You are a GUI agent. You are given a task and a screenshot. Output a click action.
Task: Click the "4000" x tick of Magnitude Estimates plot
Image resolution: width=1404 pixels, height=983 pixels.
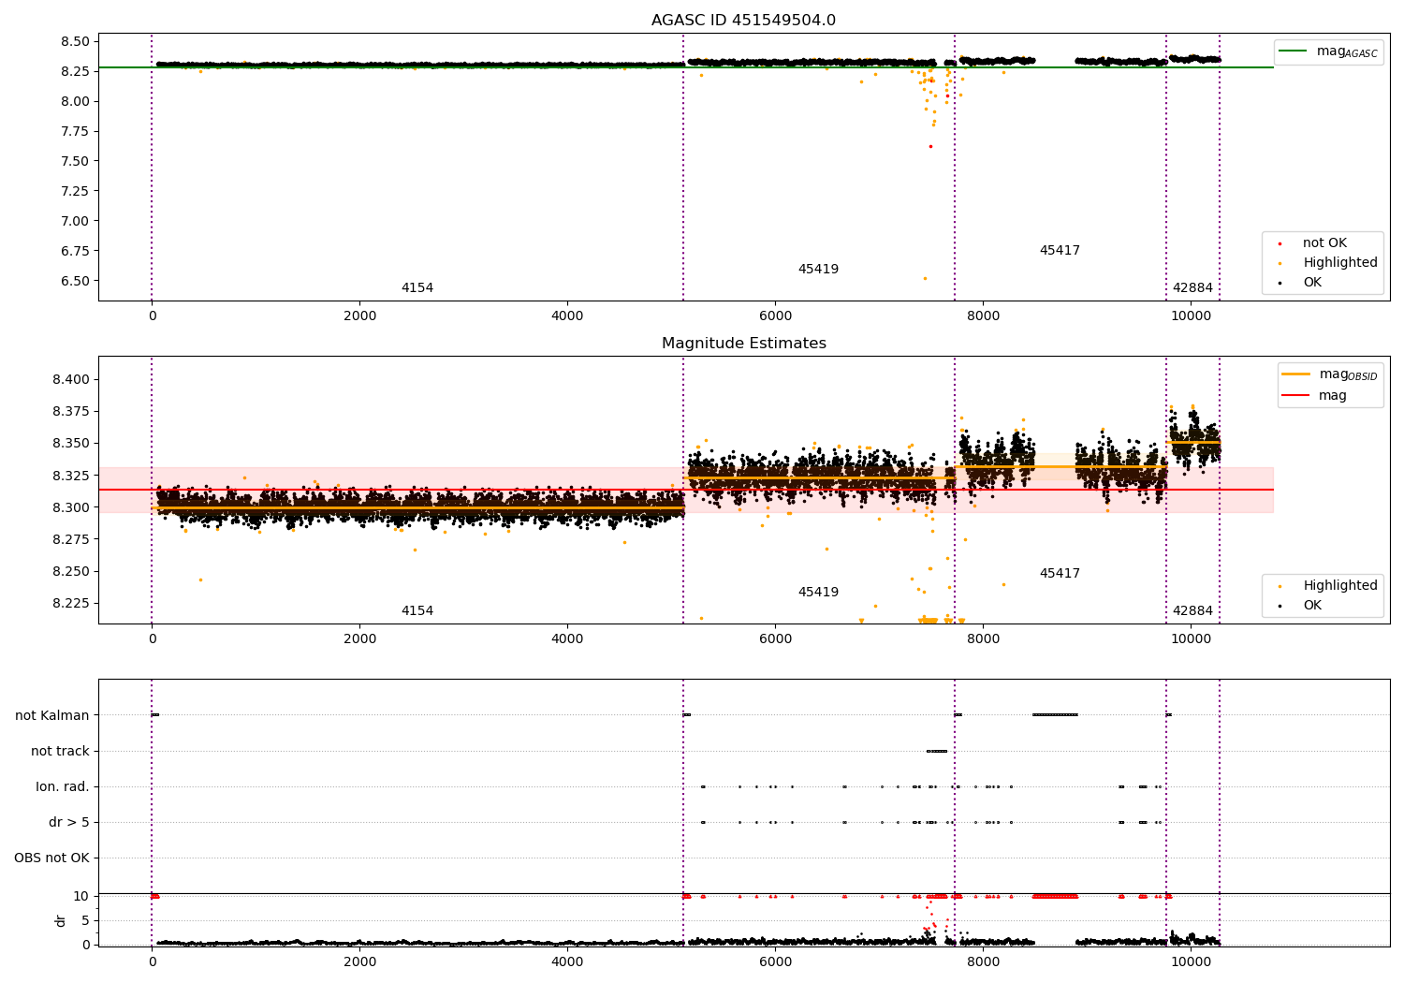567,639
